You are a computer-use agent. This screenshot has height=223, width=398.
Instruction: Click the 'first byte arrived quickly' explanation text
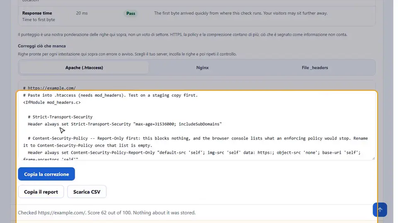240,13
